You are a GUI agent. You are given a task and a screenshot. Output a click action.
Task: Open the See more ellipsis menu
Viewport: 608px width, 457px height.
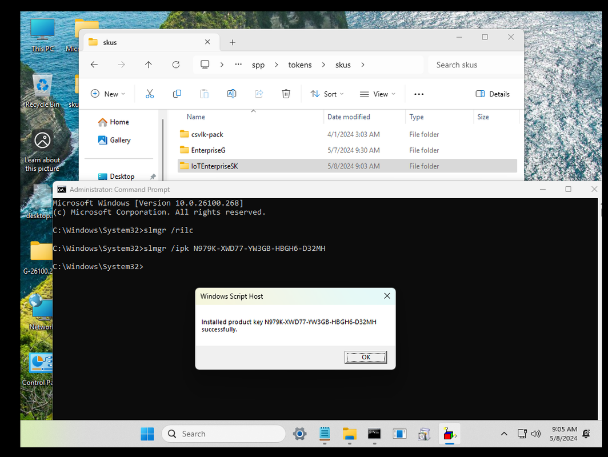419,94
